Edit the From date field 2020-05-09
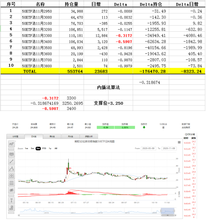 (148, 148)
